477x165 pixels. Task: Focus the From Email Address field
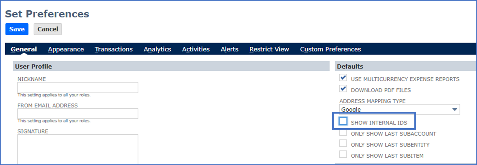78,114
